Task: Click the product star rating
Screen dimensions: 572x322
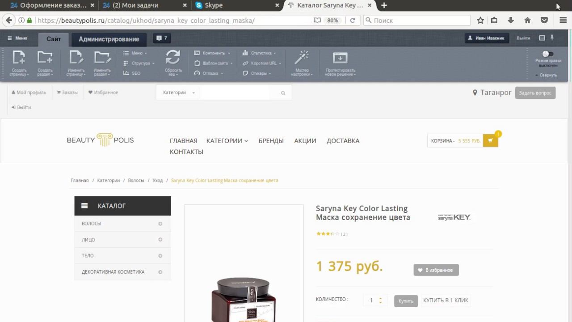Action: click(328, 234)
